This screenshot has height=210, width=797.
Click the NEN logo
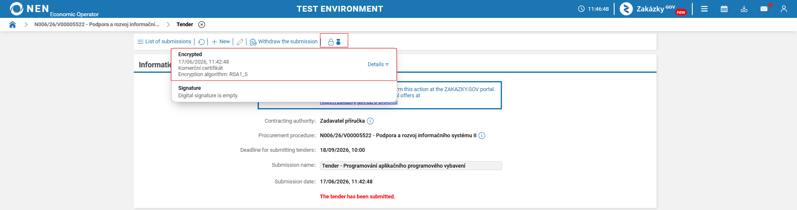30,9
